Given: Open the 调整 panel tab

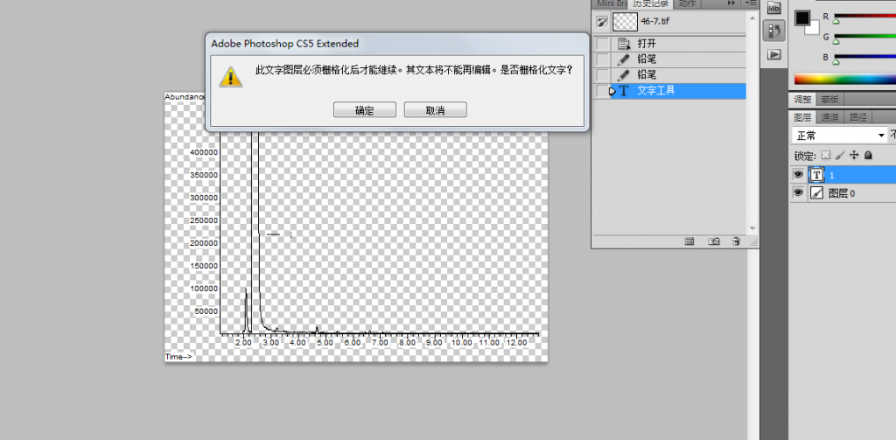Looking at the screenshot, I should coord(802,99).
